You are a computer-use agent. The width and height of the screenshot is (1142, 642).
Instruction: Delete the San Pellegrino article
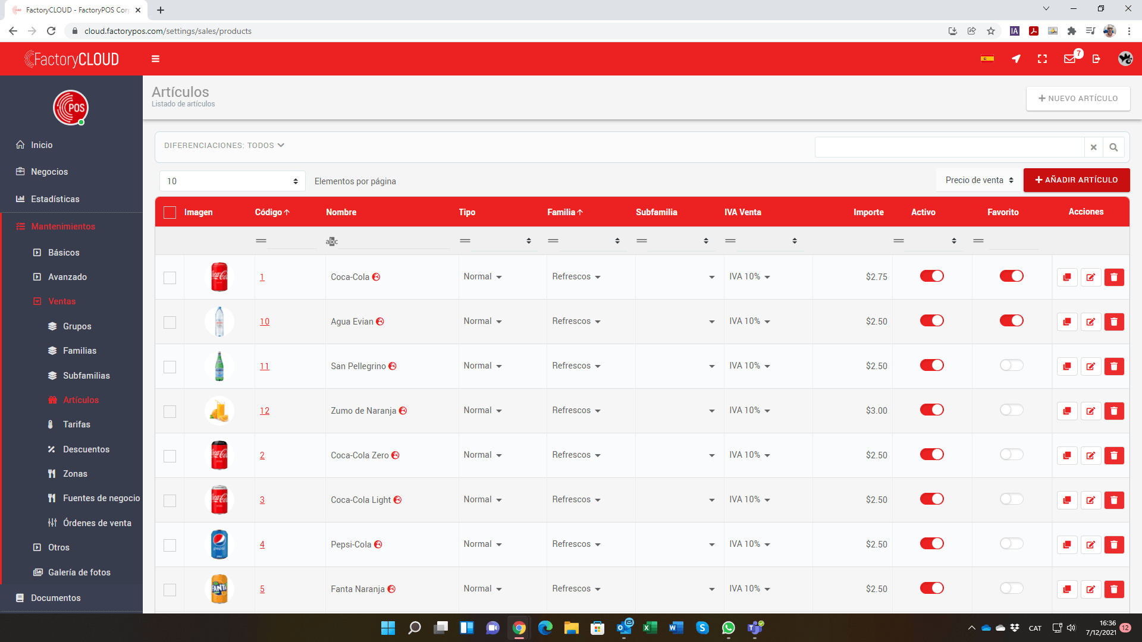pyautogui.click(x=1114, y=366)
